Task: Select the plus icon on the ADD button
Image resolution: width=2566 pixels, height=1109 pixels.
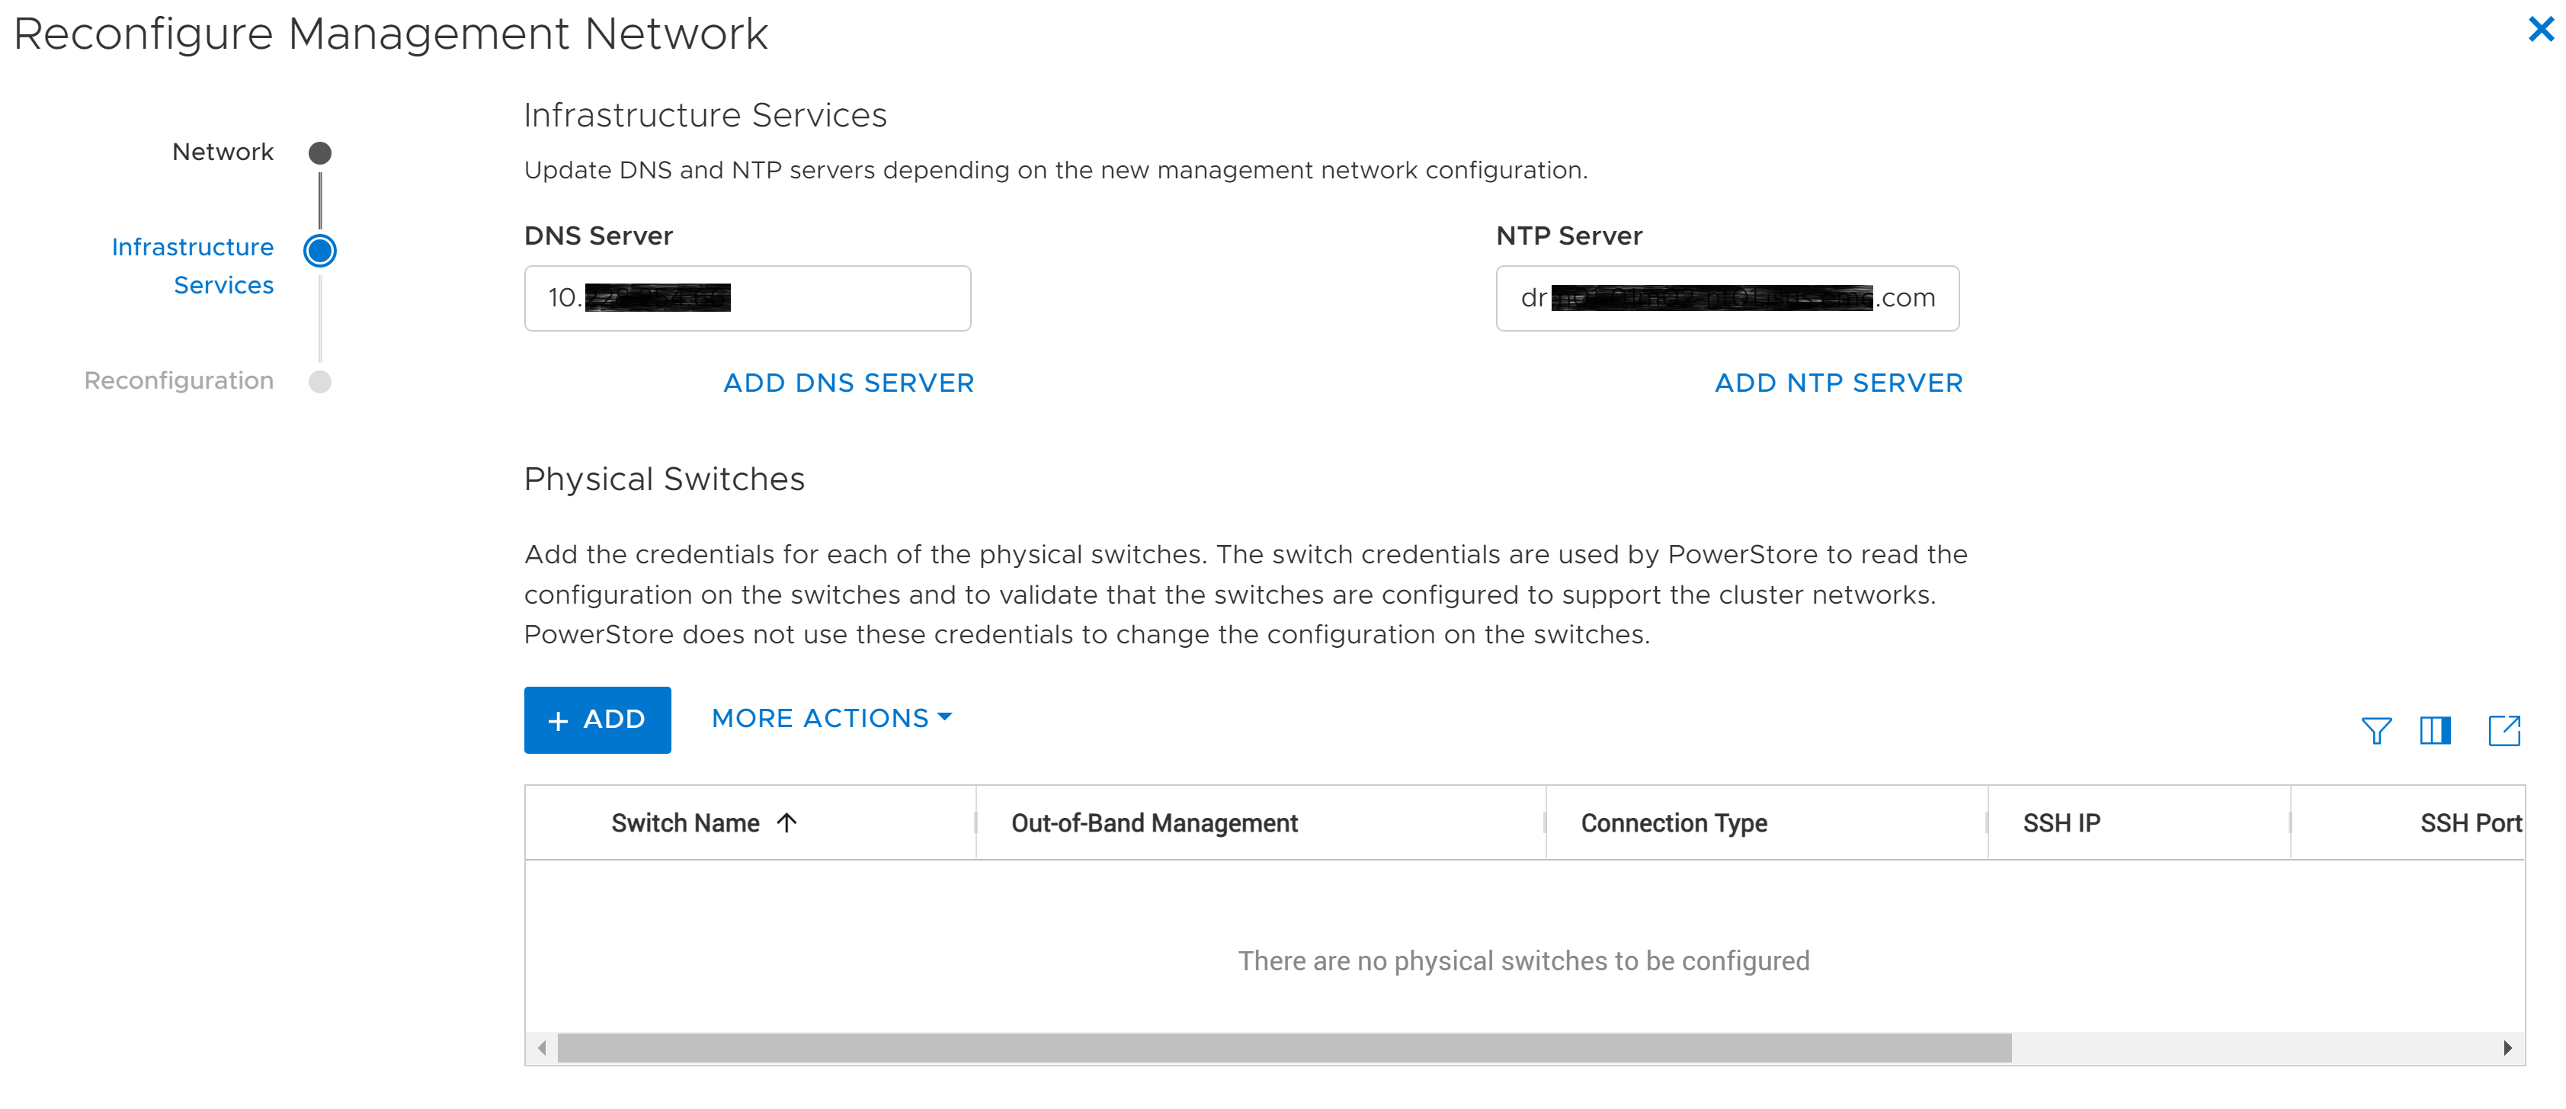Action: (557, 720)
